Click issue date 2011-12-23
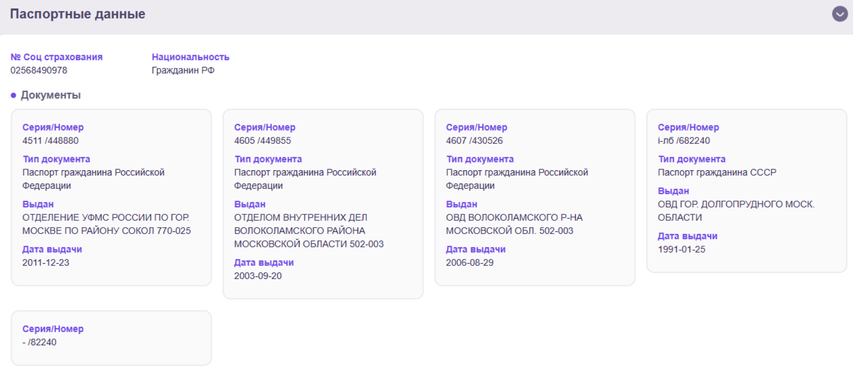853x381 pixels. point(46,263)
